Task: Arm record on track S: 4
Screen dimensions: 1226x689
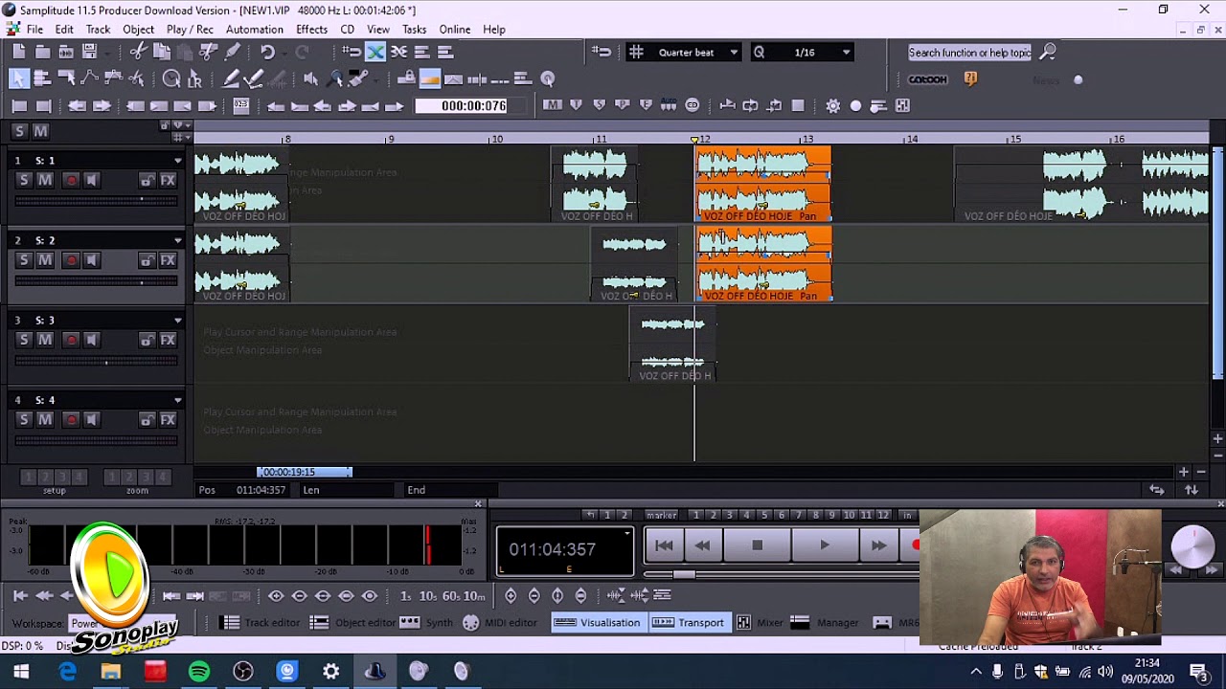Action: pyautogui.click(x=71, y=420)
